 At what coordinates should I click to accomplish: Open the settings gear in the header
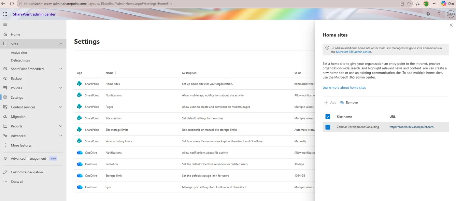pos(428,14)
